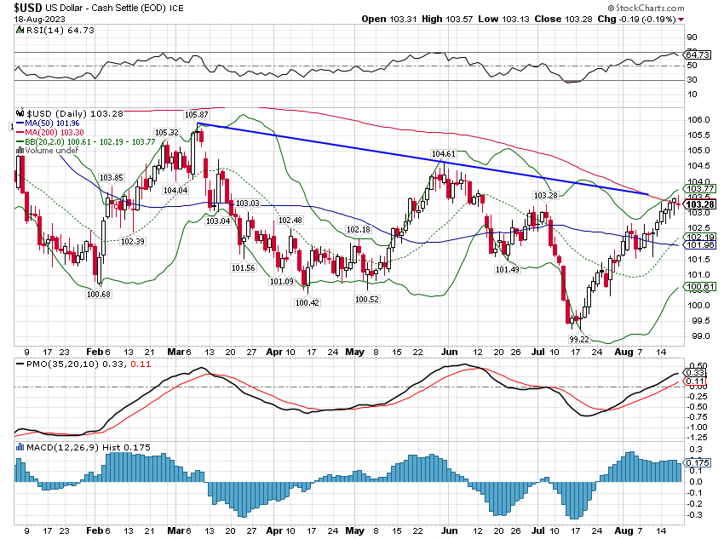The height and width of the screenshot is (539, 724).
Task: Select the green 100.61 price axis tag
Action: click(700, 287)
